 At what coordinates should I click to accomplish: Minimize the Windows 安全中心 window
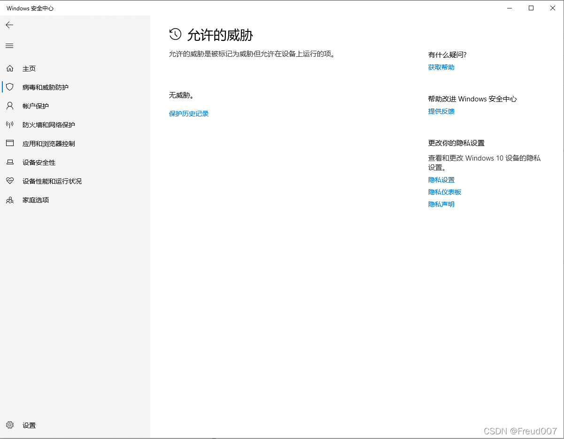click(510, 8)
